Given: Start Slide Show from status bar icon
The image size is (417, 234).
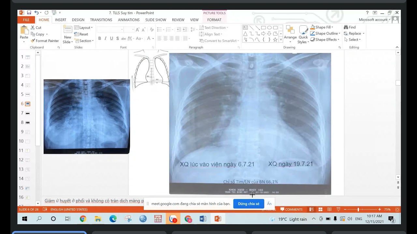Looking at the screenshot, I should (338, 209).
